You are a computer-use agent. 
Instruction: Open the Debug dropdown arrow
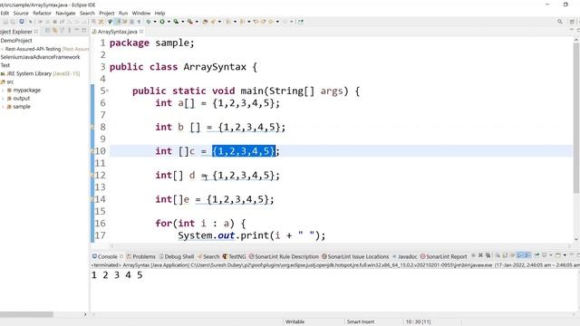155,22
